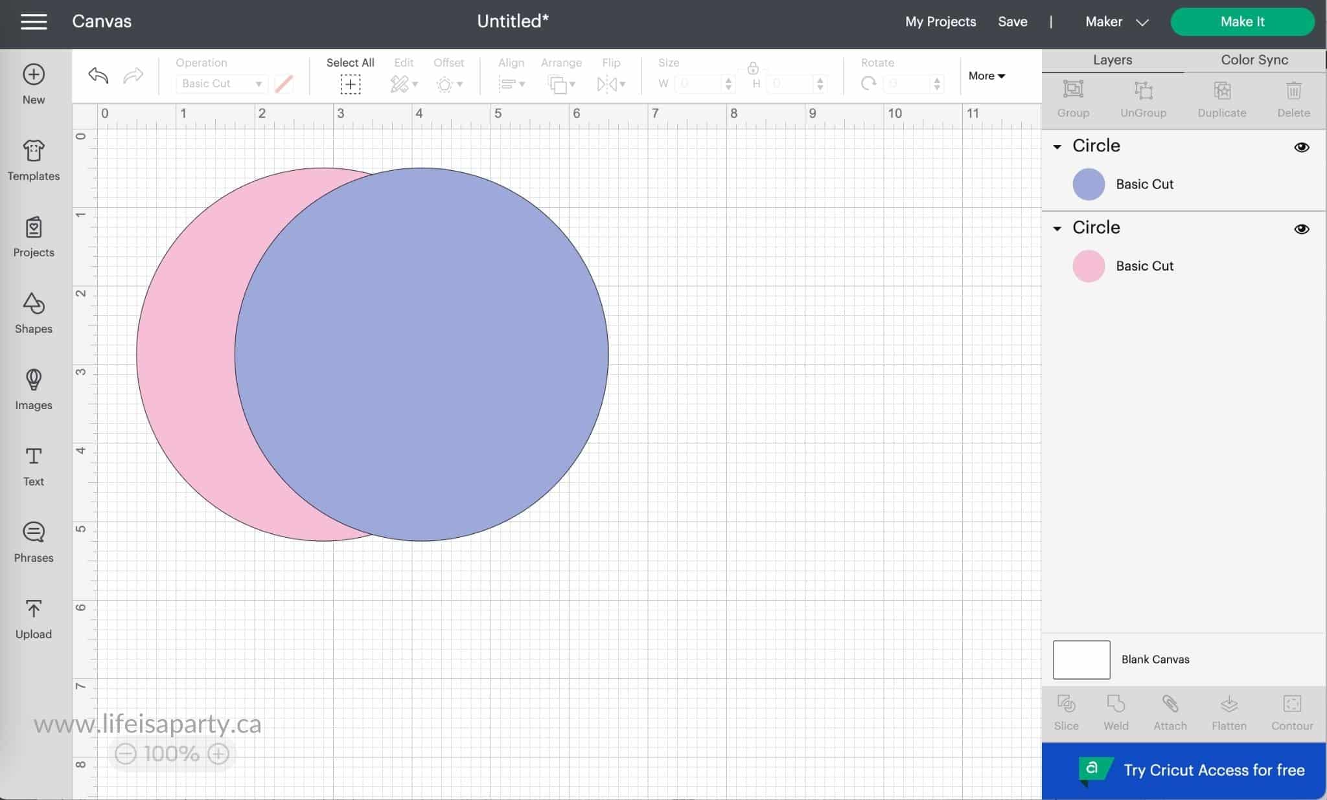Select the Flatten tool
This screenshot has width=1327, height=800.
(1229, 712)
